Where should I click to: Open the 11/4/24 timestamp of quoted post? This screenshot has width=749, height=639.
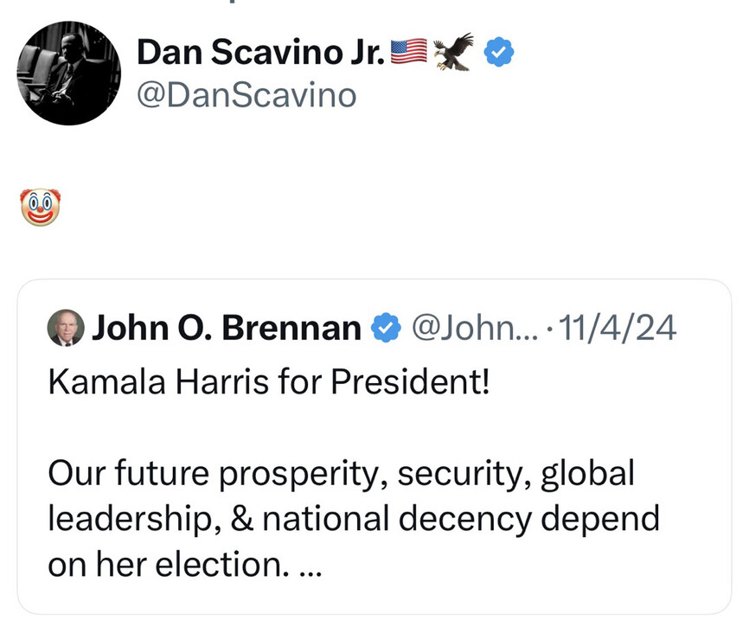[x=618, y=329]
